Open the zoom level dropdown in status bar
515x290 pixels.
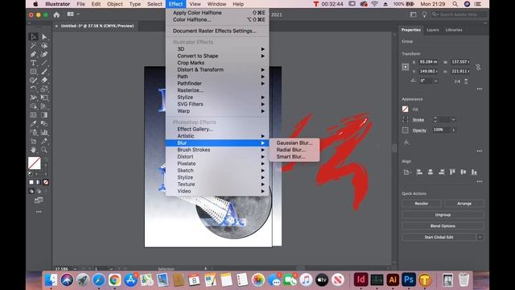(75, 268)
